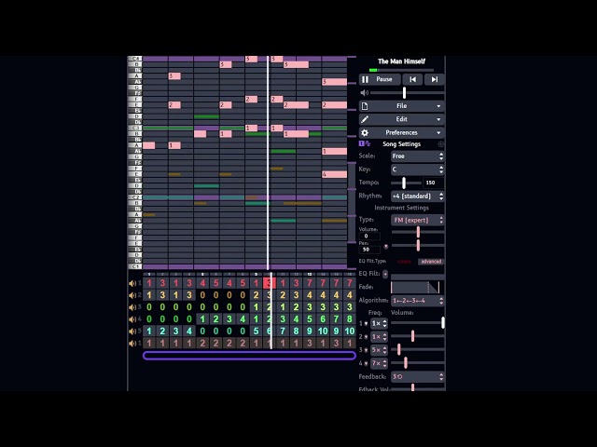Screen dimensions: 597x447
Task: Mute channel 2 with its speaker icon
Action: pyautogui.click(x=132, y=295)
